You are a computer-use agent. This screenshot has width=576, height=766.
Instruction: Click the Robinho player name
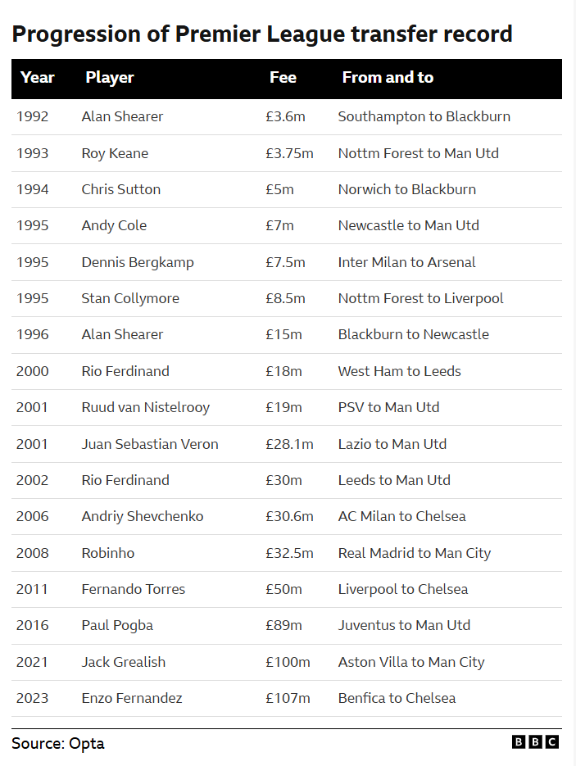[x=108, y=553]
